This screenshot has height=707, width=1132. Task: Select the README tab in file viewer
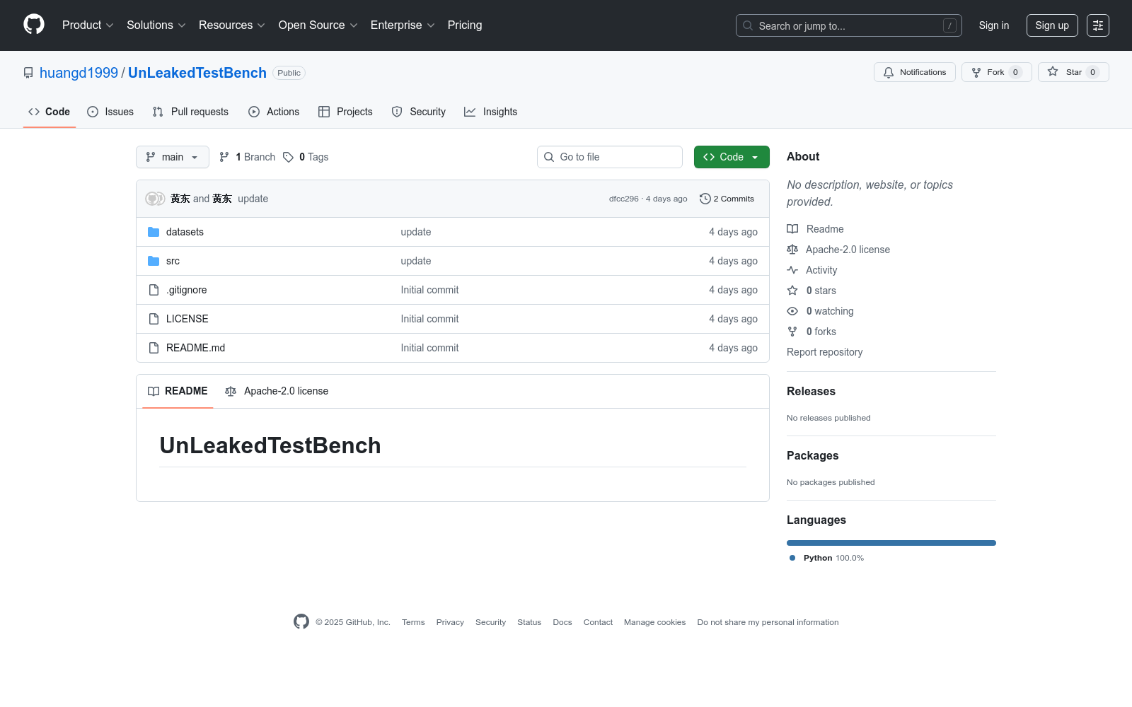178,391
